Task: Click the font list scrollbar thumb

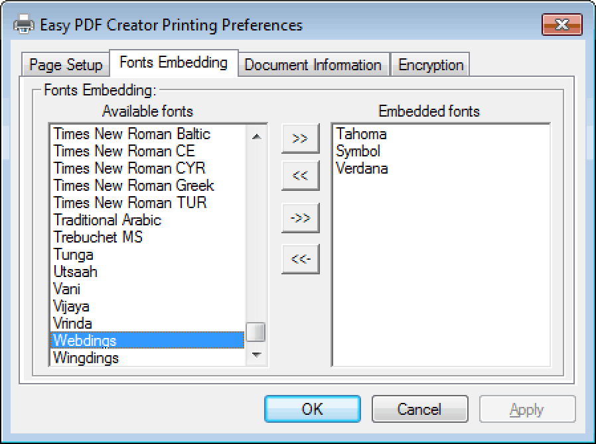Action: pos(256,332)
